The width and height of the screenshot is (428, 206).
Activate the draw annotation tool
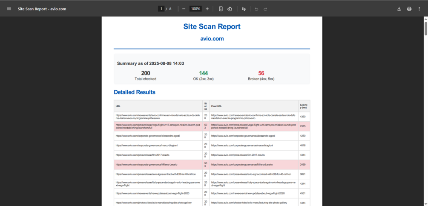(x=244, y=9)
